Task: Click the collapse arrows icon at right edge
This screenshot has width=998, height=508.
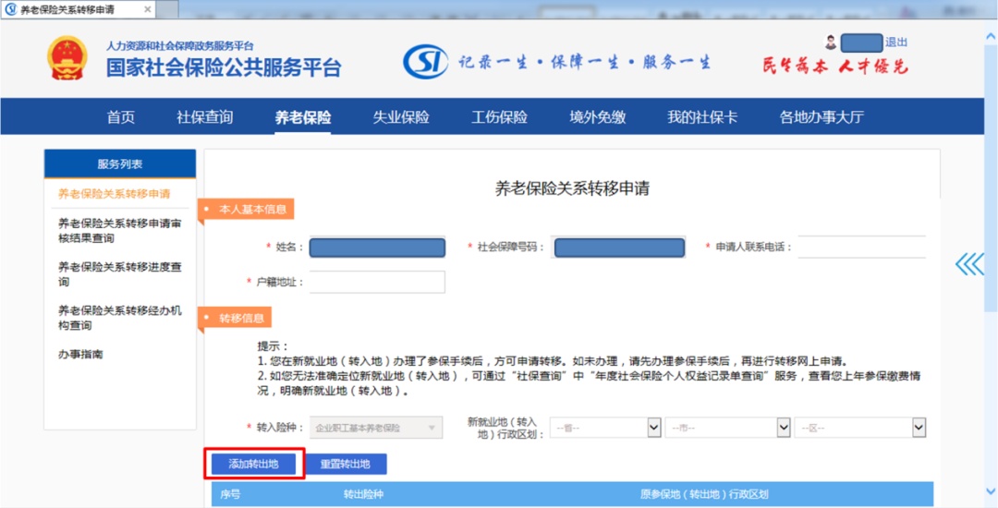Action: click(x=970, y=264)
